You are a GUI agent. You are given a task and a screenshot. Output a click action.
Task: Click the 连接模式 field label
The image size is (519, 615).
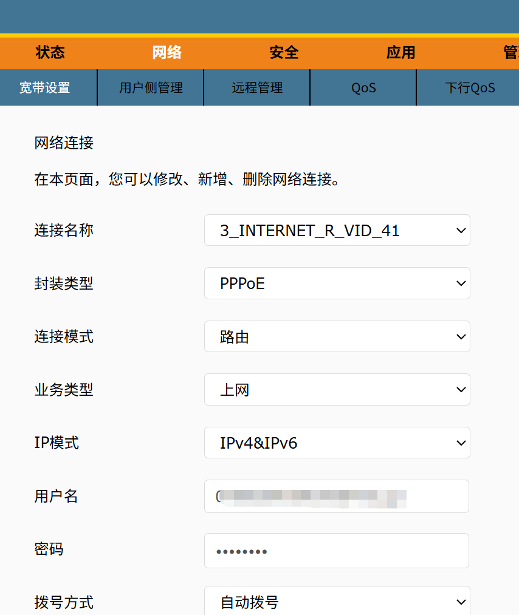tap(64, 336)
